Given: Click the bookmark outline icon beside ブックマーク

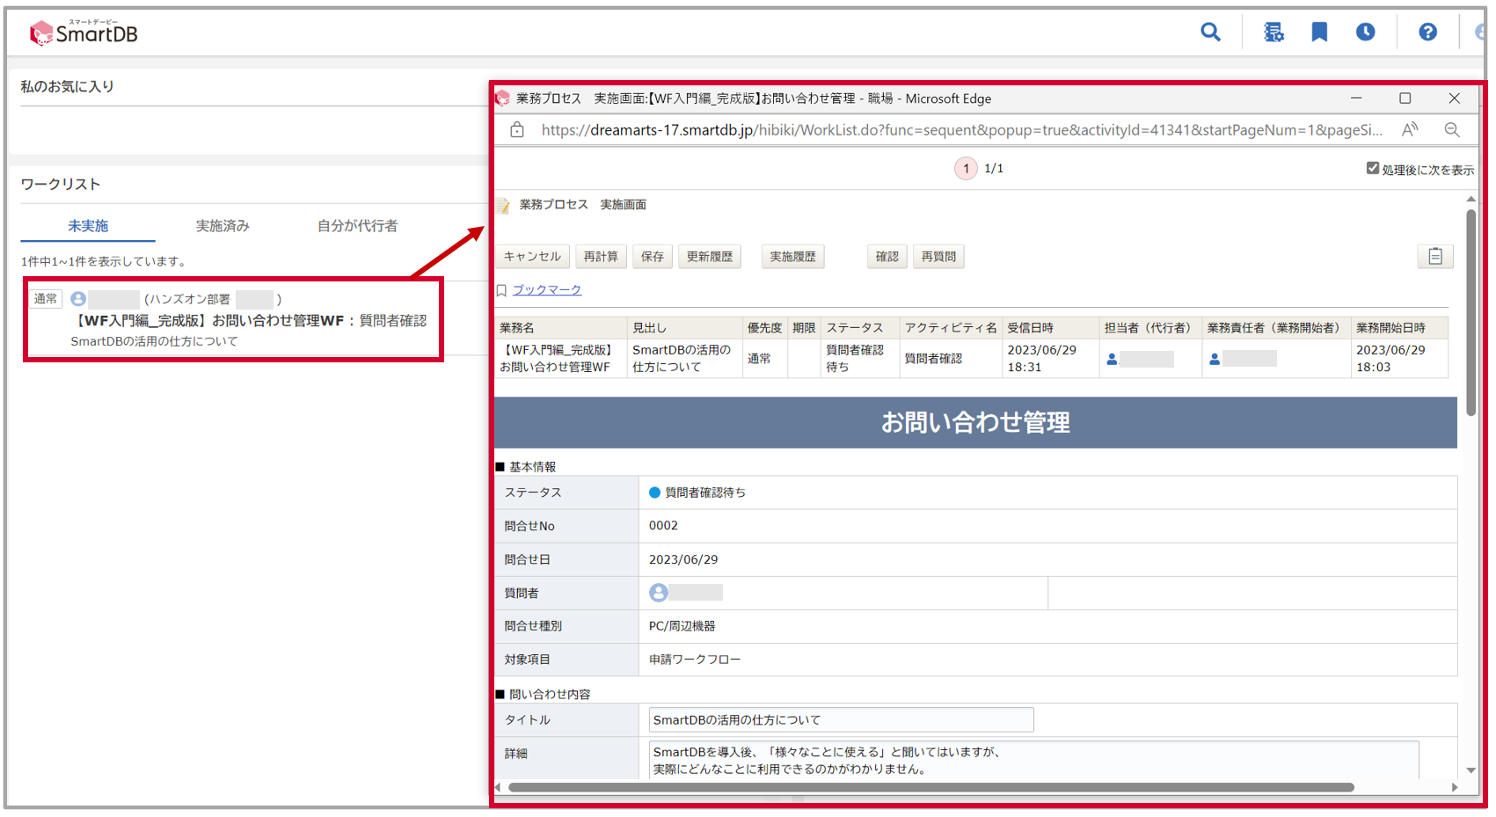Looking at the screenshot, I should (x=502, y=289).
